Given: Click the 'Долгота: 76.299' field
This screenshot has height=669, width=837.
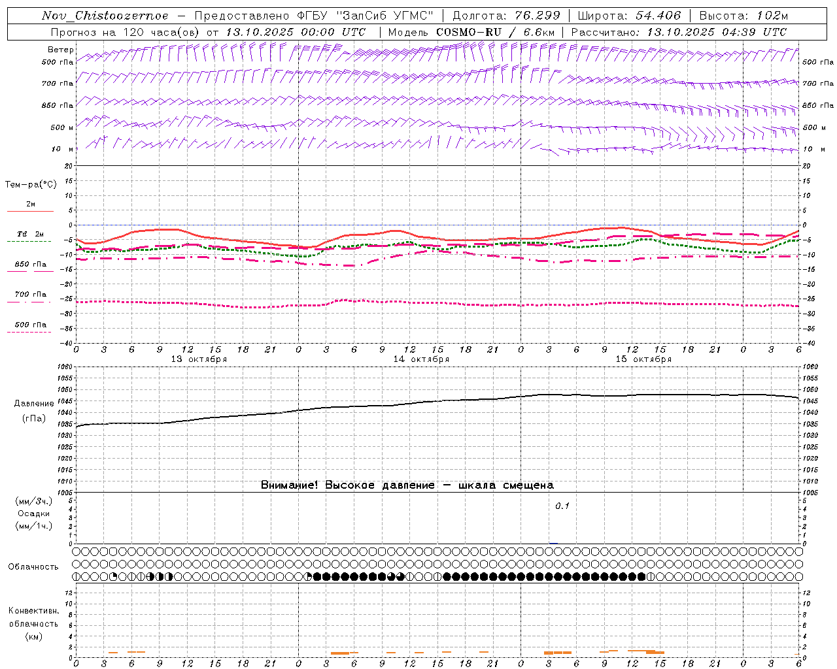Looking at the screenshot, I should click(506, 16).
